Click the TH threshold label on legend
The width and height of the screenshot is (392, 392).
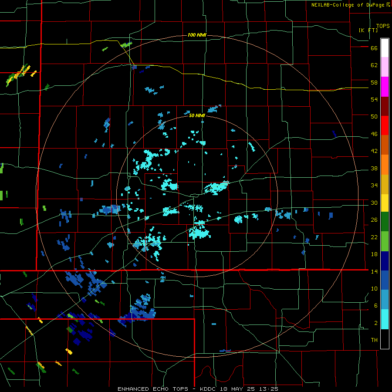[x=374, y=340]
